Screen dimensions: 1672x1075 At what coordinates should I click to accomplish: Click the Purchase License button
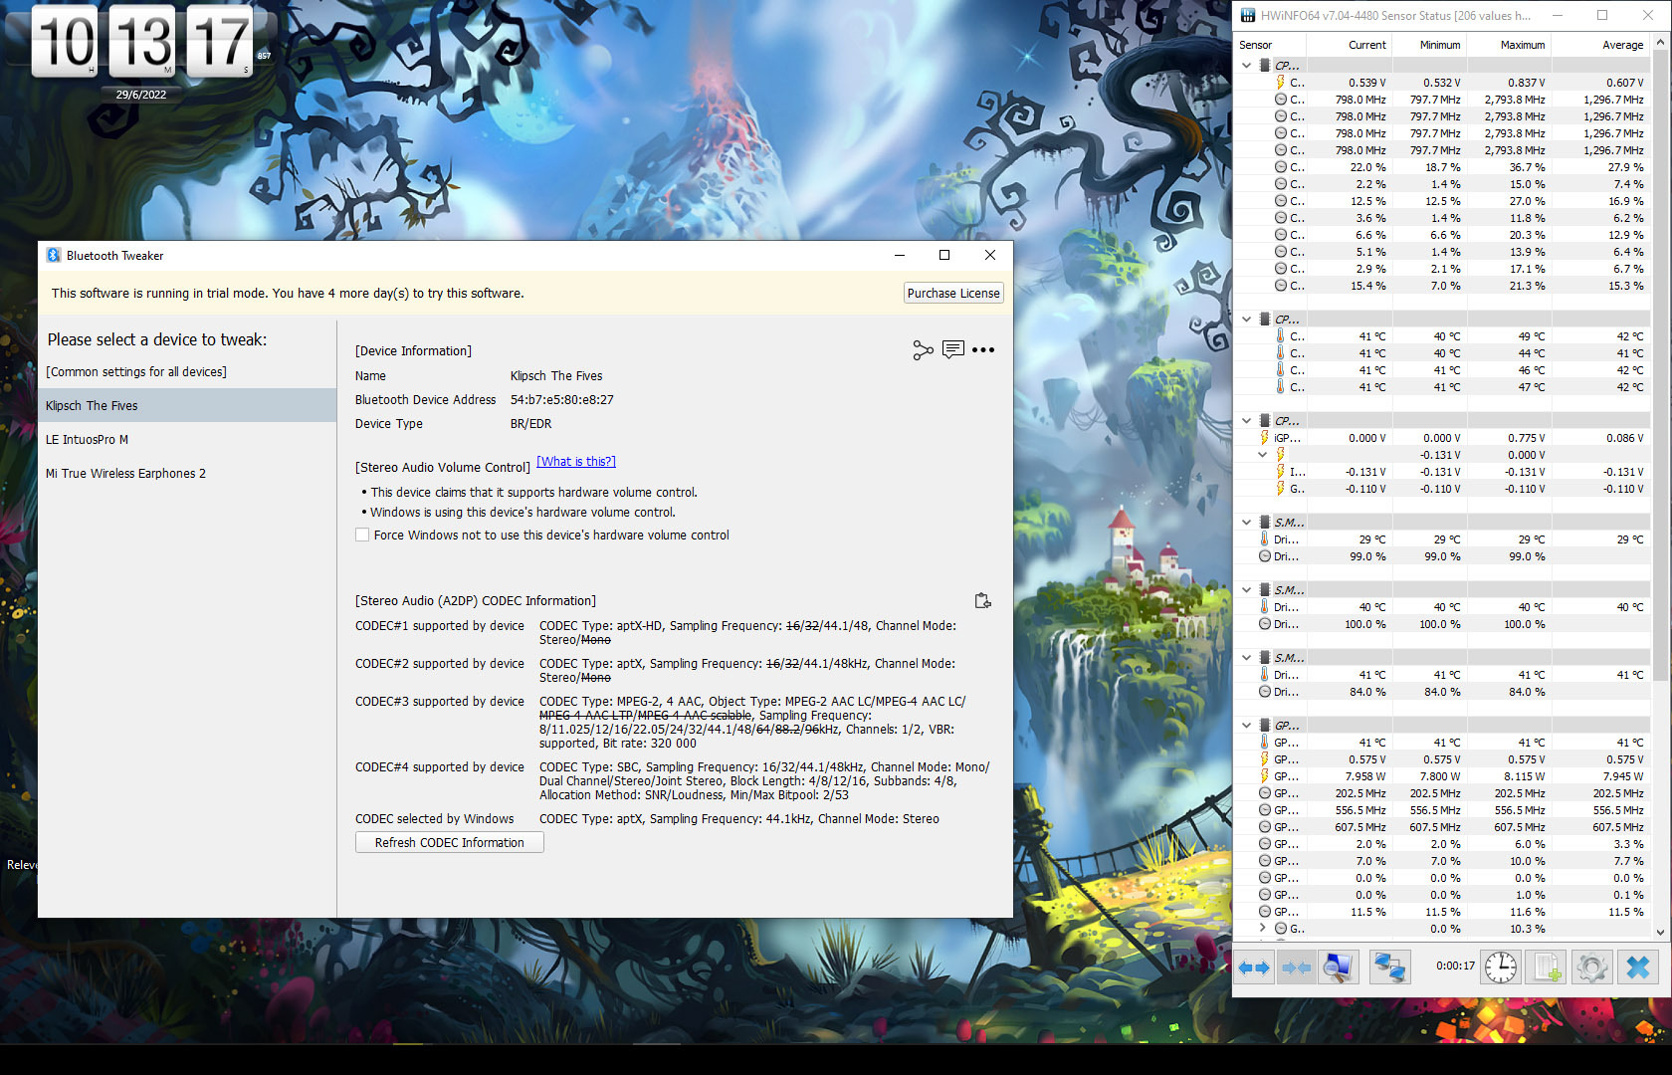(952, 294)
